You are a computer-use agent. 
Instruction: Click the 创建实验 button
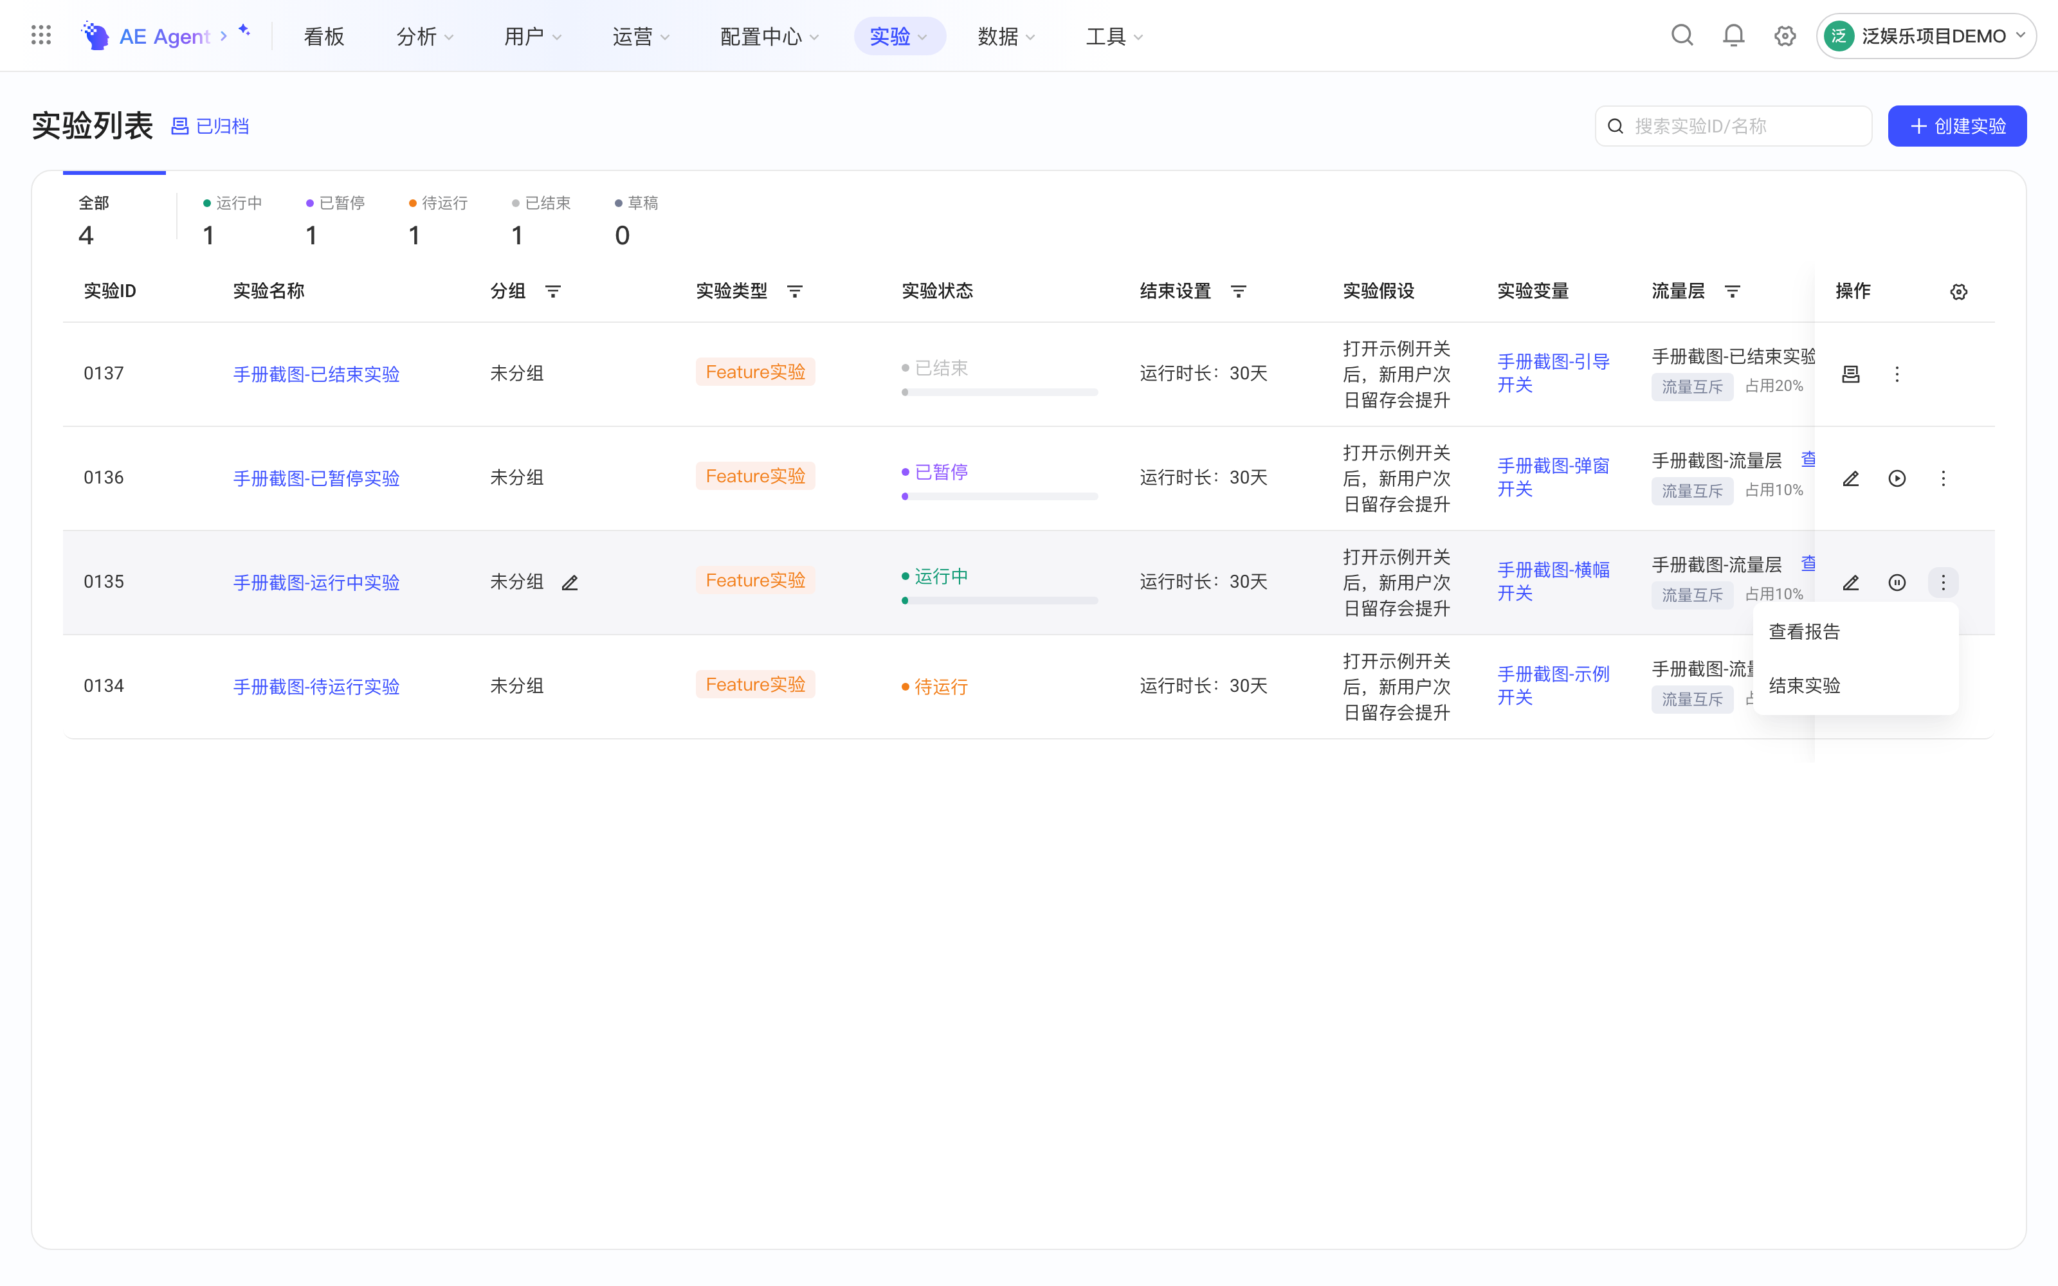1957,126
